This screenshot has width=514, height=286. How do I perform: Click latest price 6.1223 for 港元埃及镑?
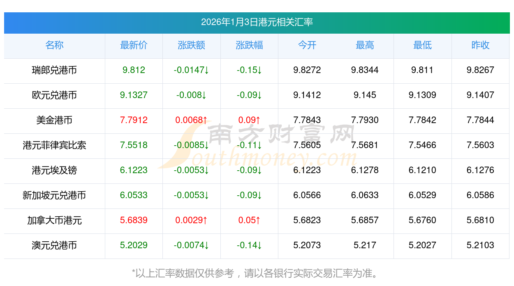tap(134, 170)
